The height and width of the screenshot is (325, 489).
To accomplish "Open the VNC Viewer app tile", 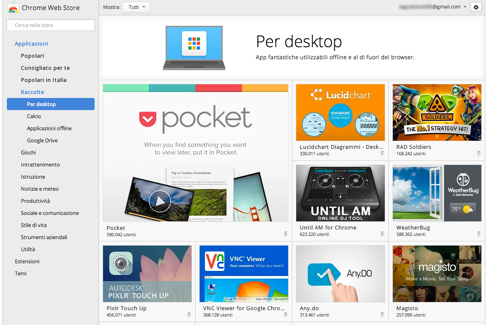I will 243,274.
